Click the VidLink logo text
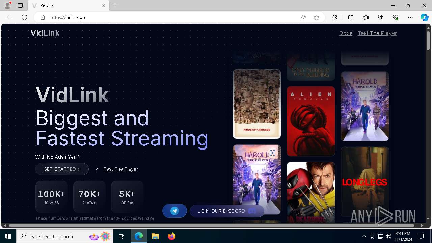 coord(45,33)
